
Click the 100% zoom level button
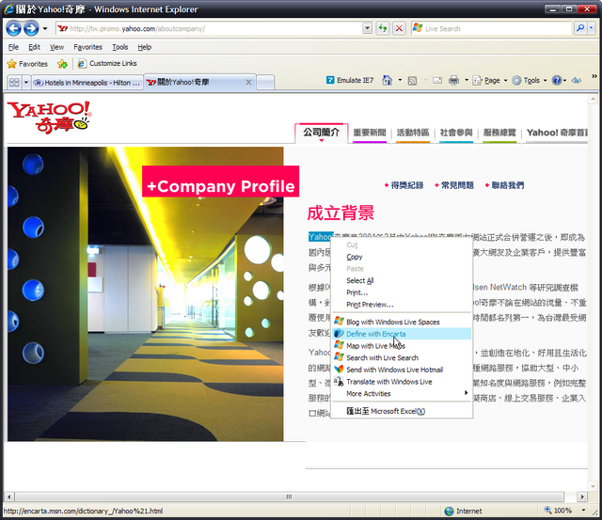point(559,511)
